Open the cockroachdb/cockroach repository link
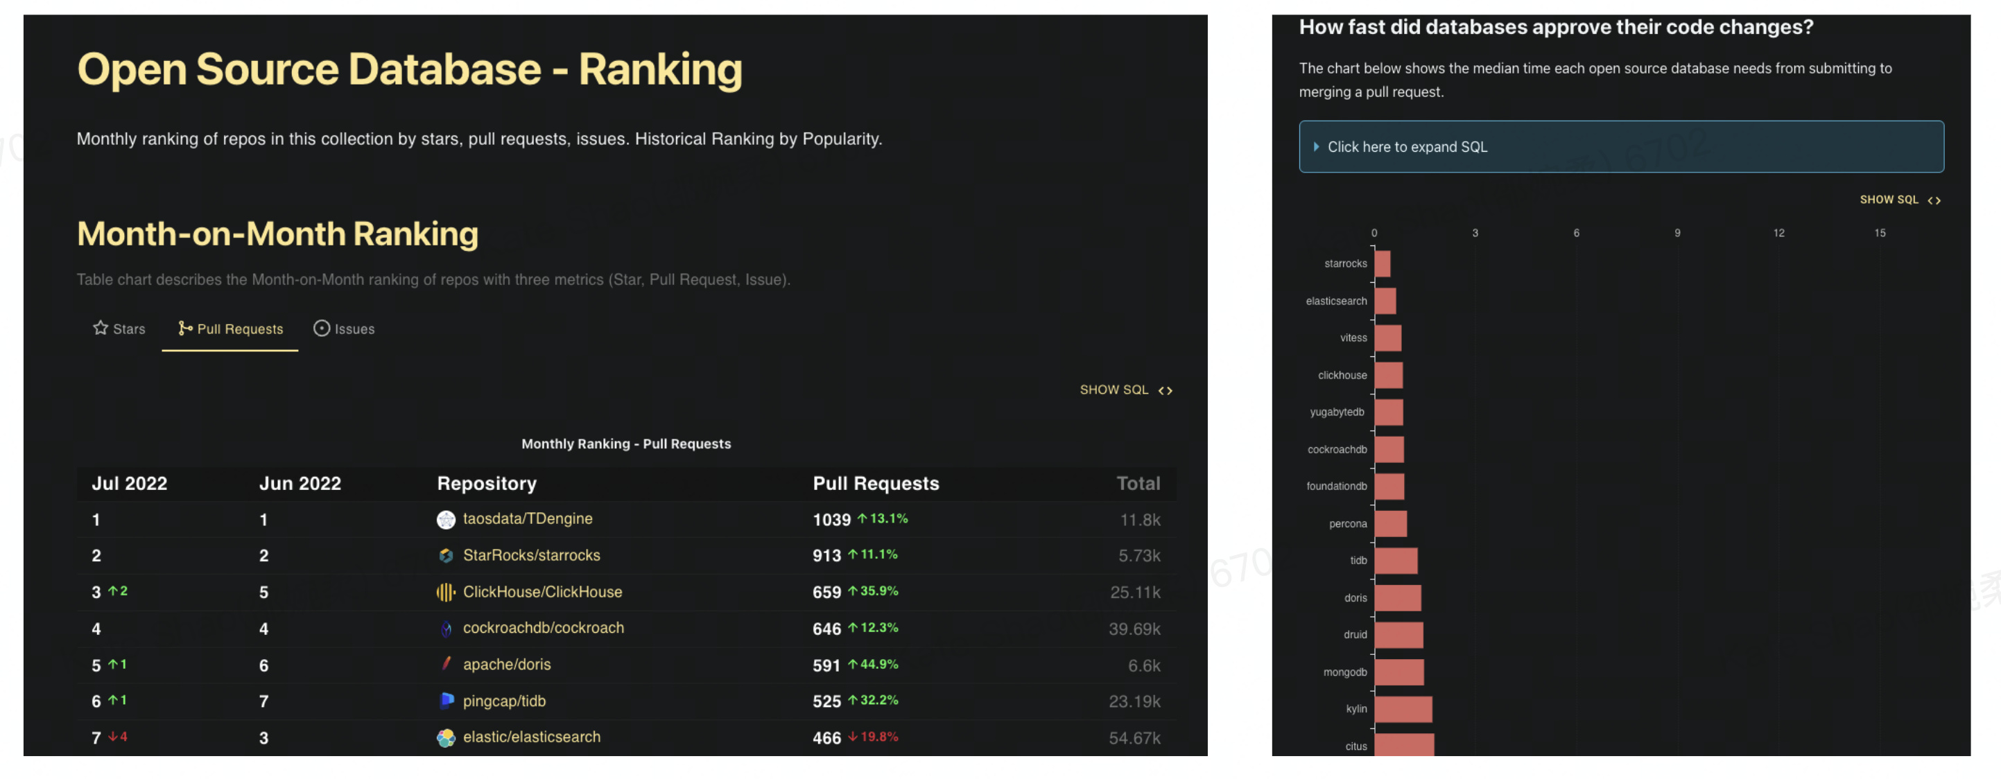Viewport: 2001px width, 779px height. pyautogui.click(x=543, y=629)
